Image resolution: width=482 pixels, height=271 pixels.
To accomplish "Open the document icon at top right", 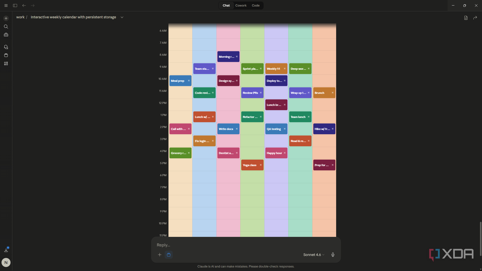I will click(x=466, y=18).
